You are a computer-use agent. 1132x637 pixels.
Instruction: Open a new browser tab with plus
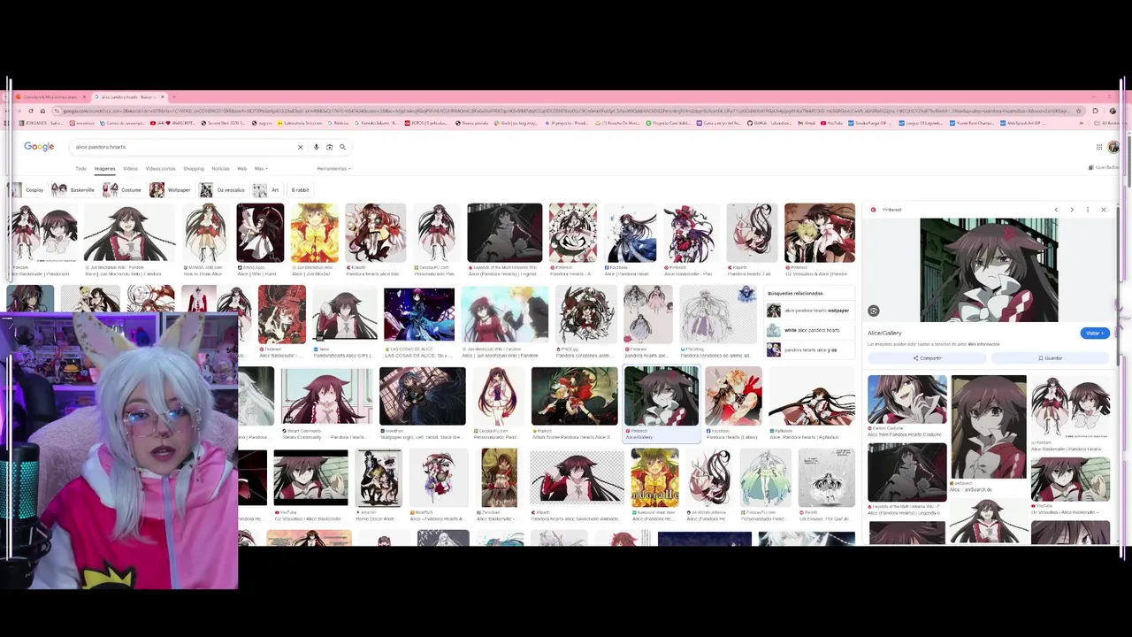tap(173, 96)
